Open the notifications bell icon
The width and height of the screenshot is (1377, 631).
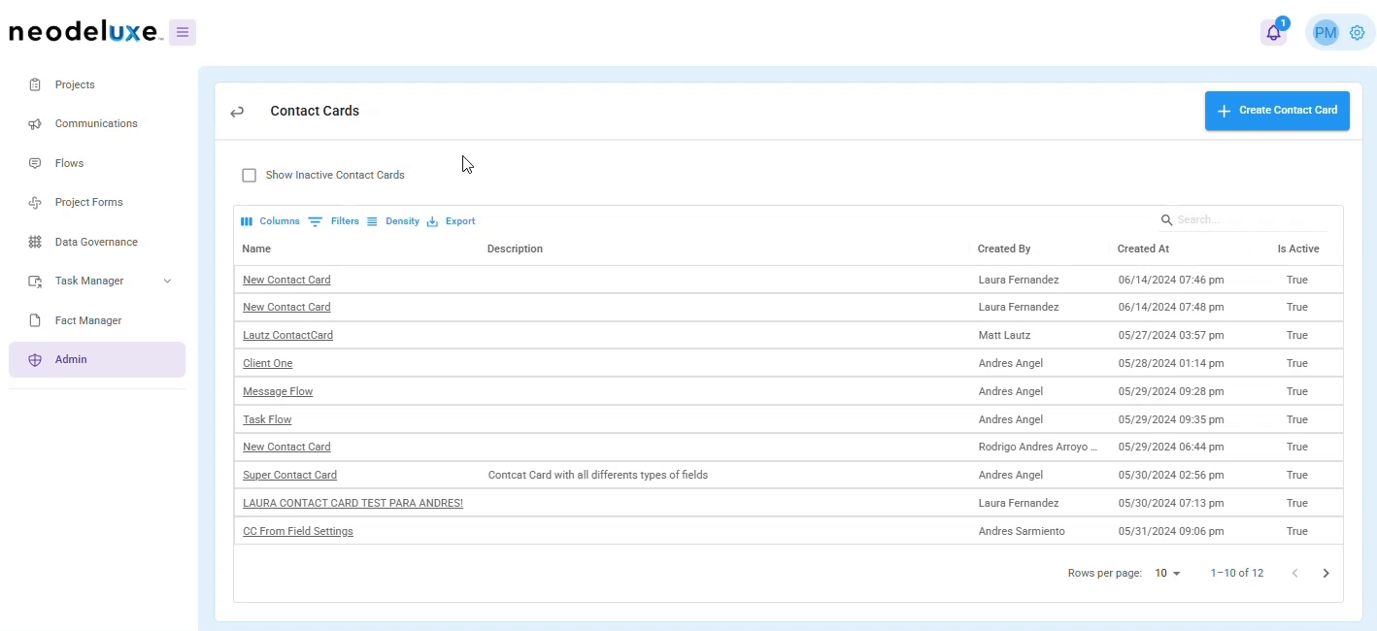1274,33
